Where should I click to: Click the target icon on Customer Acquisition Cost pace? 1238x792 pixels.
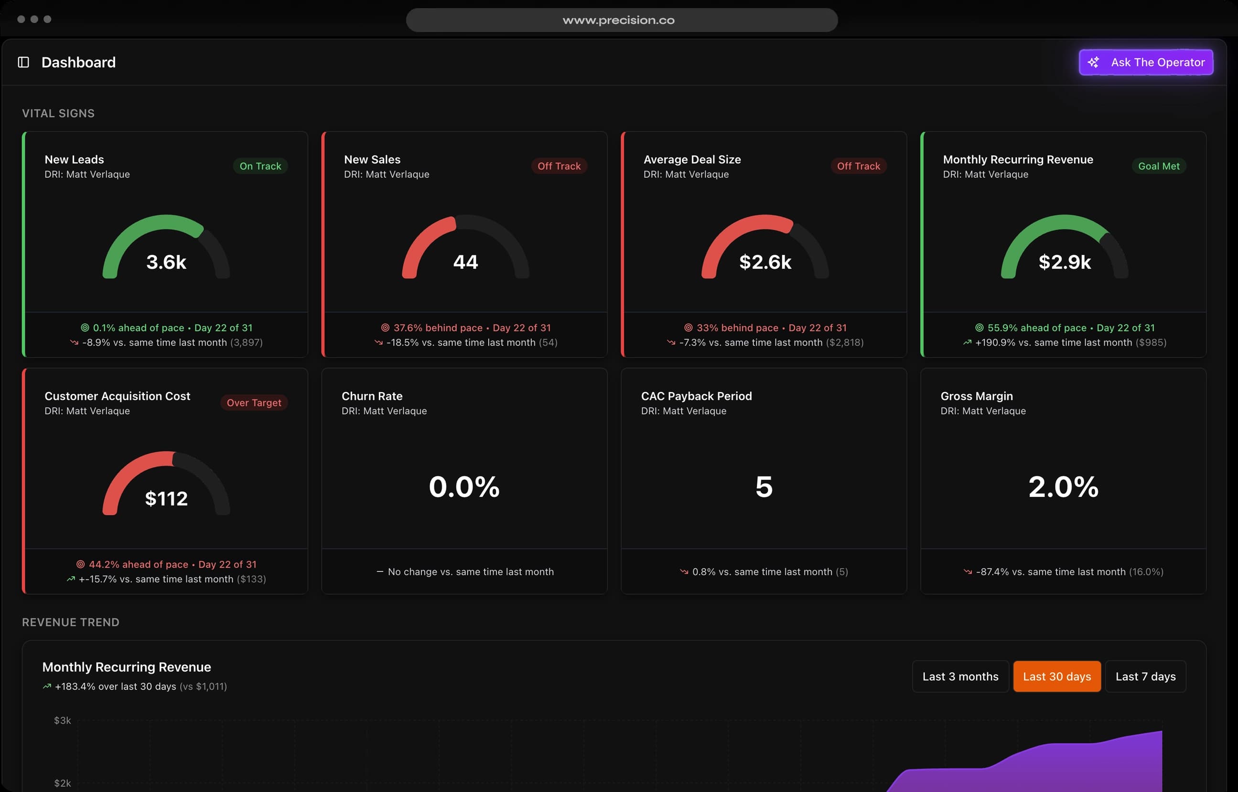(x=81, y=564)
